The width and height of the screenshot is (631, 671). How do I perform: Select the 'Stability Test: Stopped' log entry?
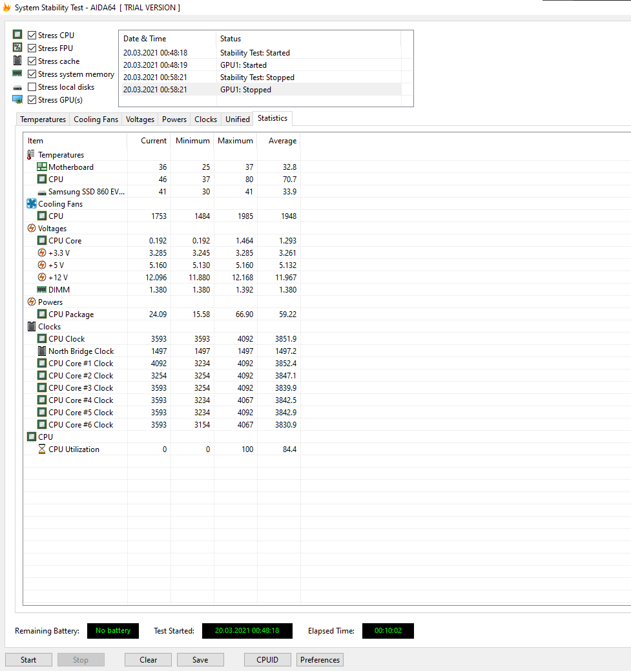point(260,77)
